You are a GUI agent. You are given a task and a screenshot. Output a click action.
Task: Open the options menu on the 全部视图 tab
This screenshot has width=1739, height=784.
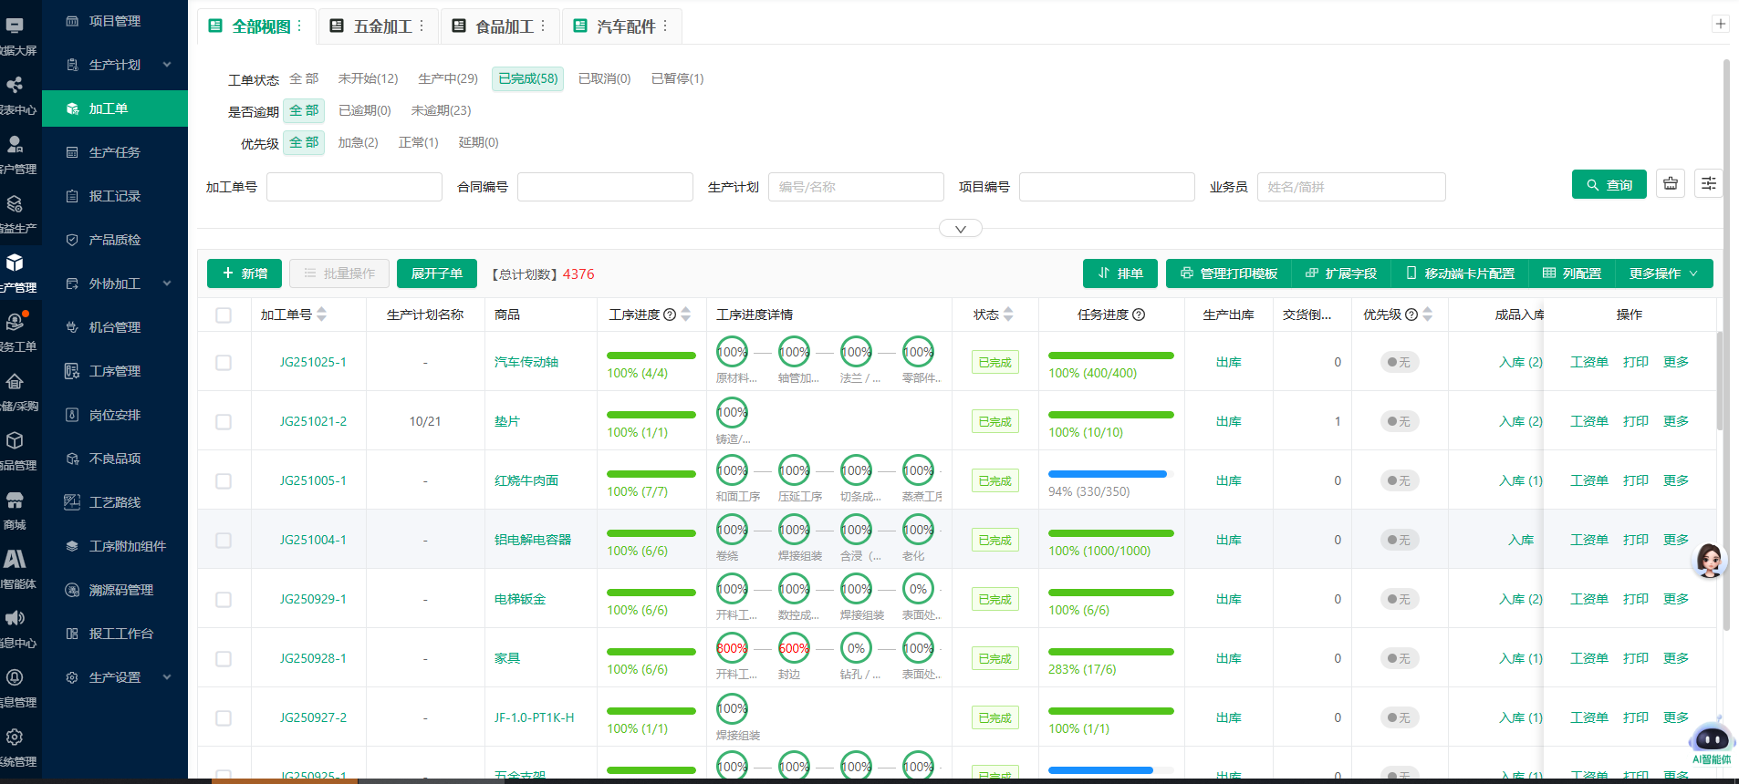click(299, 26)
